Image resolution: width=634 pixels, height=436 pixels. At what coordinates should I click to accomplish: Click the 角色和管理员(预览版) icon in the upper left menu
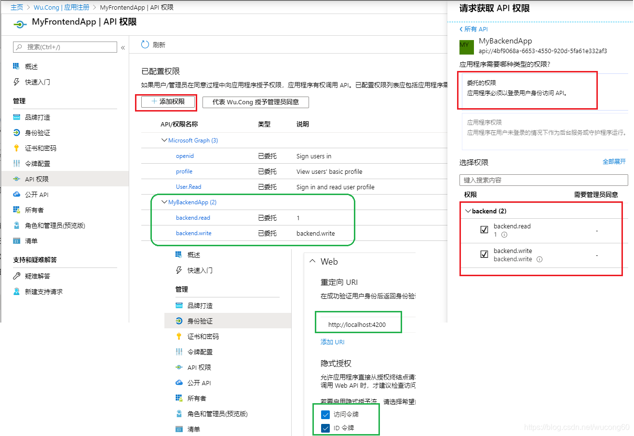(16, 225)
